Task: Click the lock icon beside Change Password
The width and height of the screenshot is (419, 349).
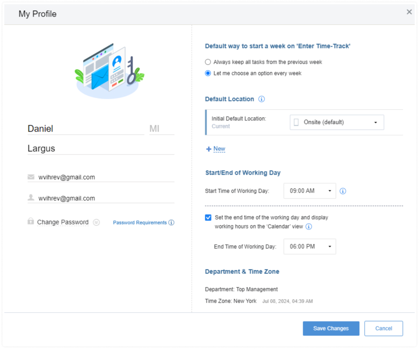Action: pyautogui.click(x=31, y=221)
